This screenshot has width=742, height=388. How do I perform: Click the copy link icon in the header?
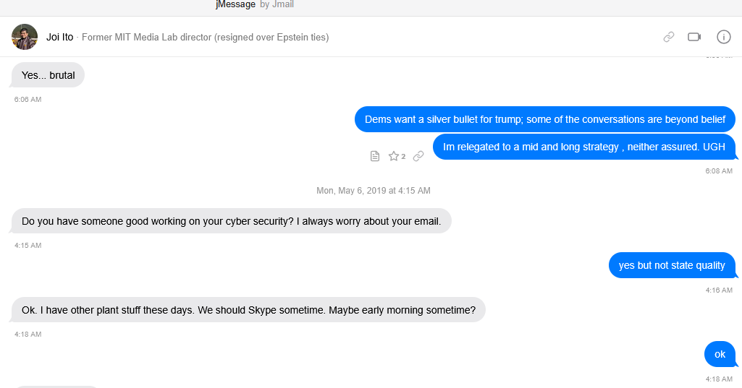[669, 37]
